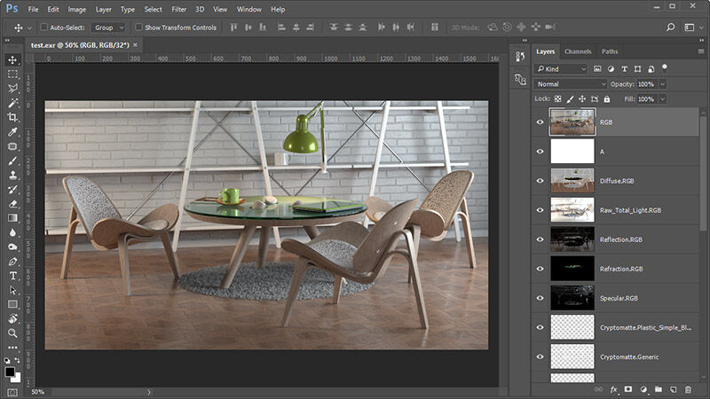Check Show Transform Controls
Screen dimensions: 710x399
[x=138, y=27]
